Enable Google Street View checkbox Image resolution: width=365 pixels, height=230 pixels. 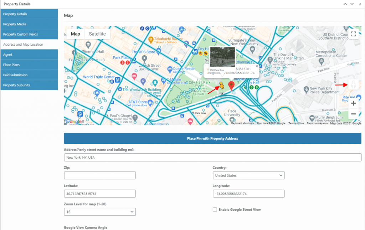(215, 210)
